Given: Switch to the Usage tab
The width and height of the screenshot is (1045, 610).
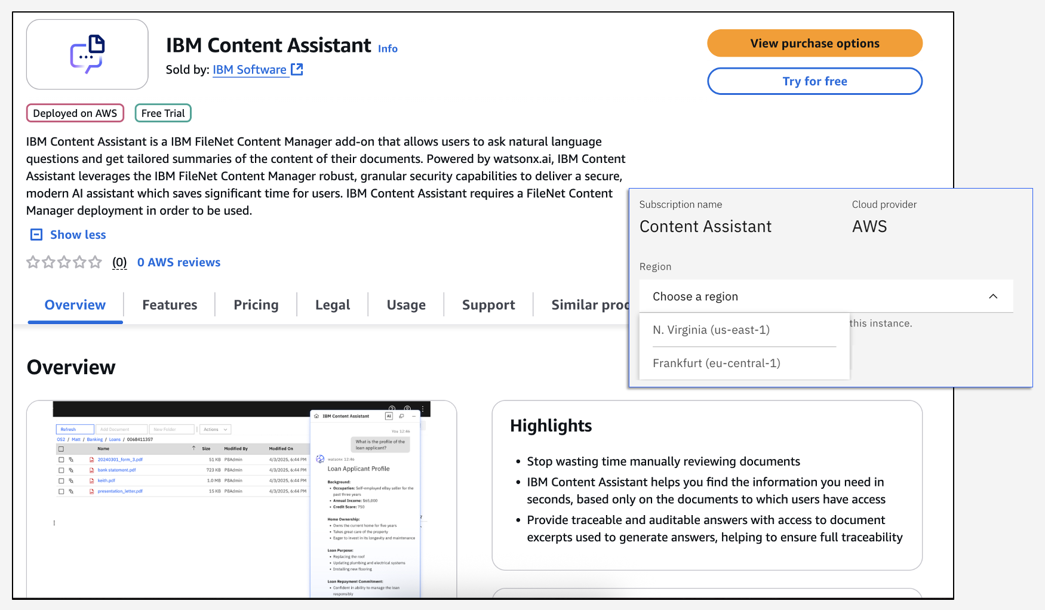Looking at the screenshot, I should (x=406, y=305).
